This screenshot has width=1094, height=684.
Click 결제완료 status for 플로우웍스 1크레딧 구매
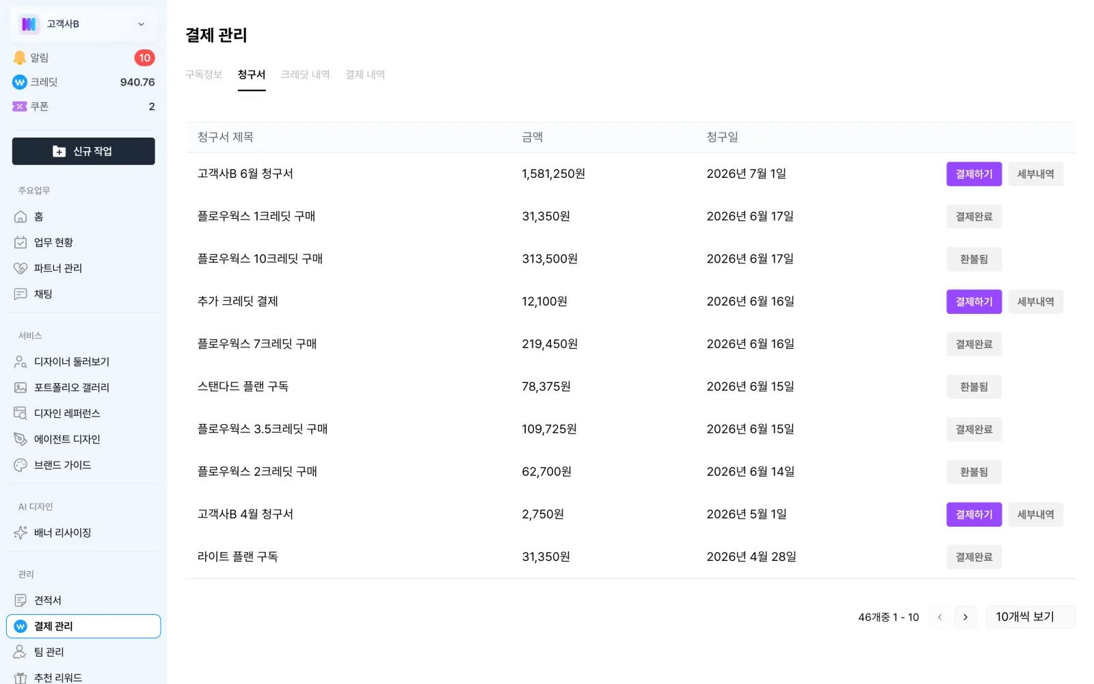974,217
